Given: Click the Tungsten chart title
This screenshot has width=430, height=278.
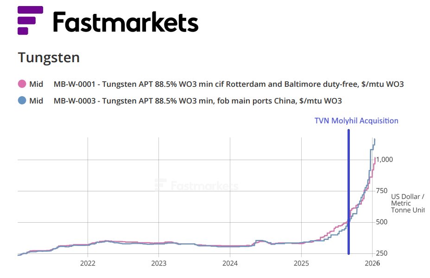Looking at the screenshot, I should (49, 58).
